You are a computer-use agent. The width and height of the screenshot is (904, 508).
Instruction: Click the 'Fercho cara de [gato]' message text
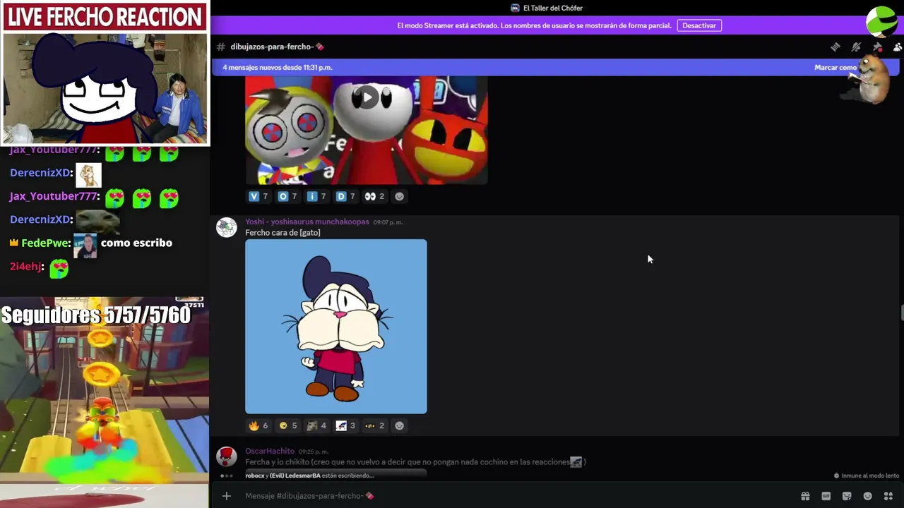[x=282, y=233]
